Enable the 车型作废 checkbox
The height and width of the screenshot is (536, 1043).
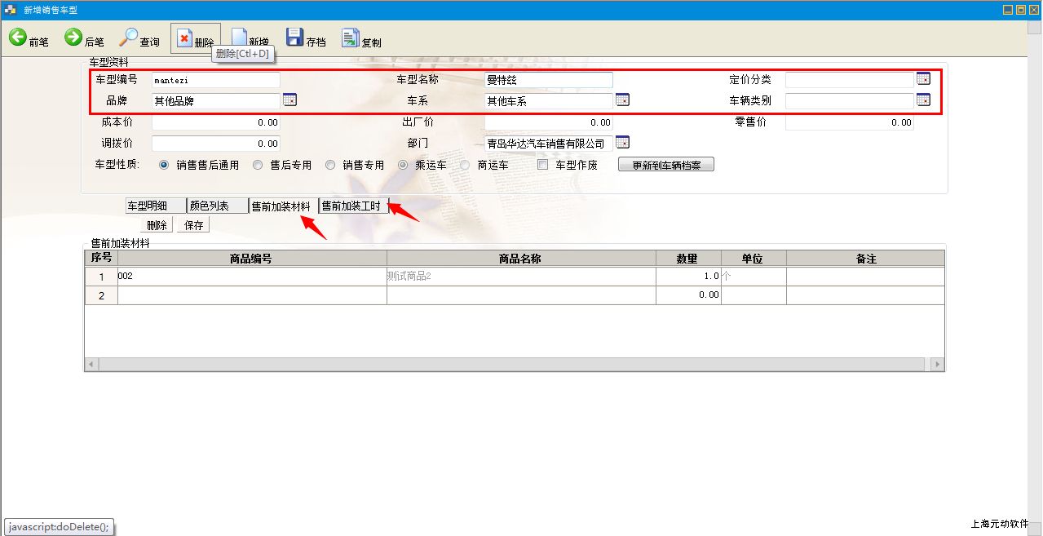pos(543,165)
